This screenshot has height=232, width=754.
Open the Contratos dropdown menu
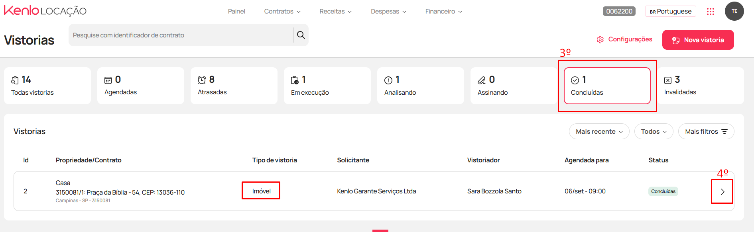point(282,11)
